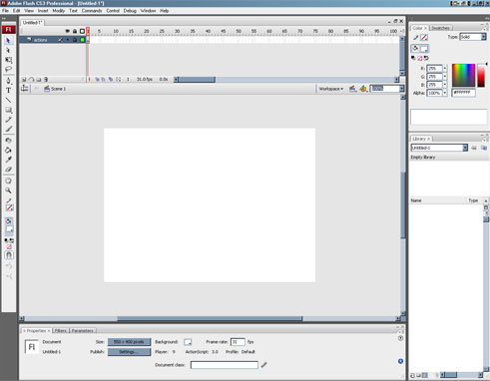Click the Background color swatch

point(188,342)
